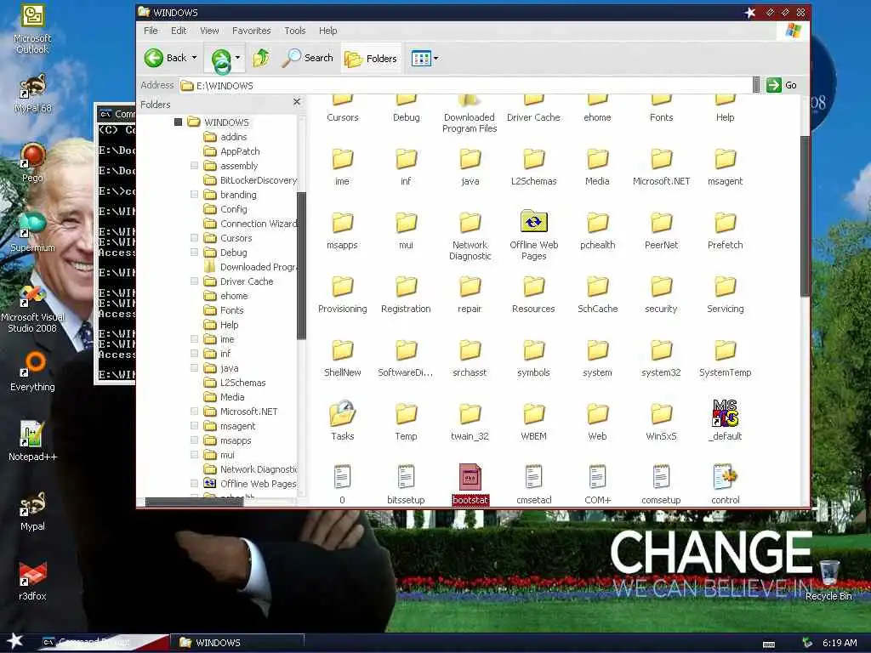Select the WinSxS folder icon
This screenshot has height=653, width=871.
coord(661,414)
